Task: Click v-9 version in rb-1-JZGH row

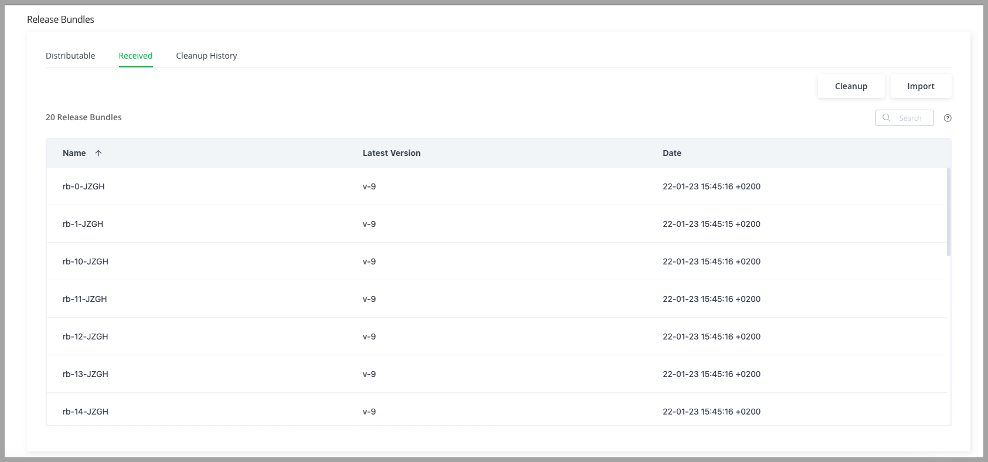Action: click(369, 224)
